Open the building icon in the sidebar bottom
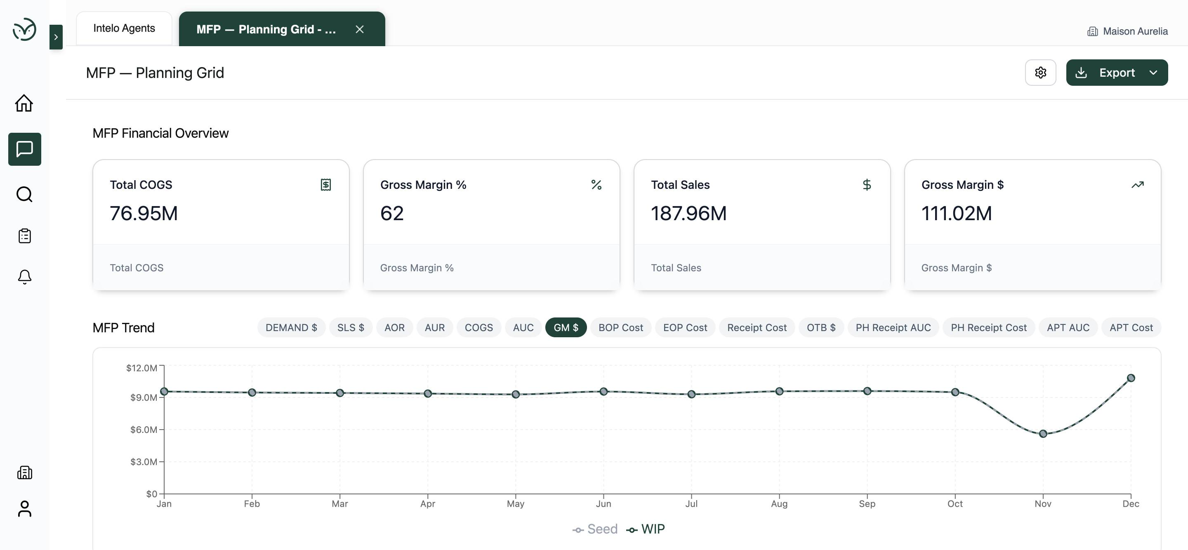 24,472
